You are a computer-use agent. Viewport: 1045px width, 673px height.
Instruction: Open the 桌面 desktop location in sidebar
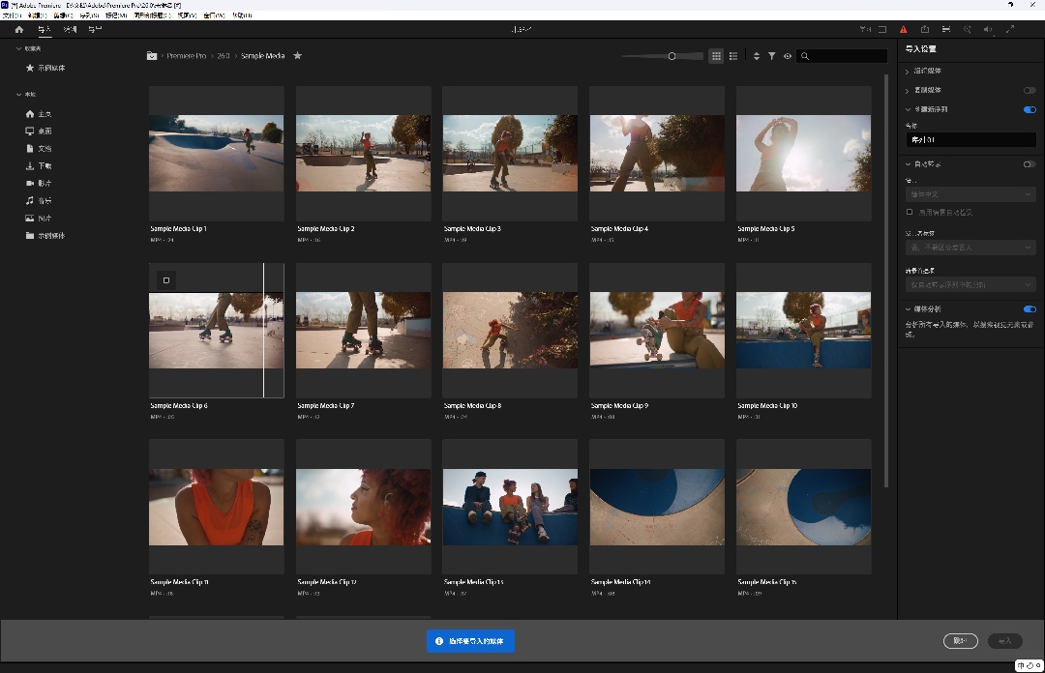[39, 132]
